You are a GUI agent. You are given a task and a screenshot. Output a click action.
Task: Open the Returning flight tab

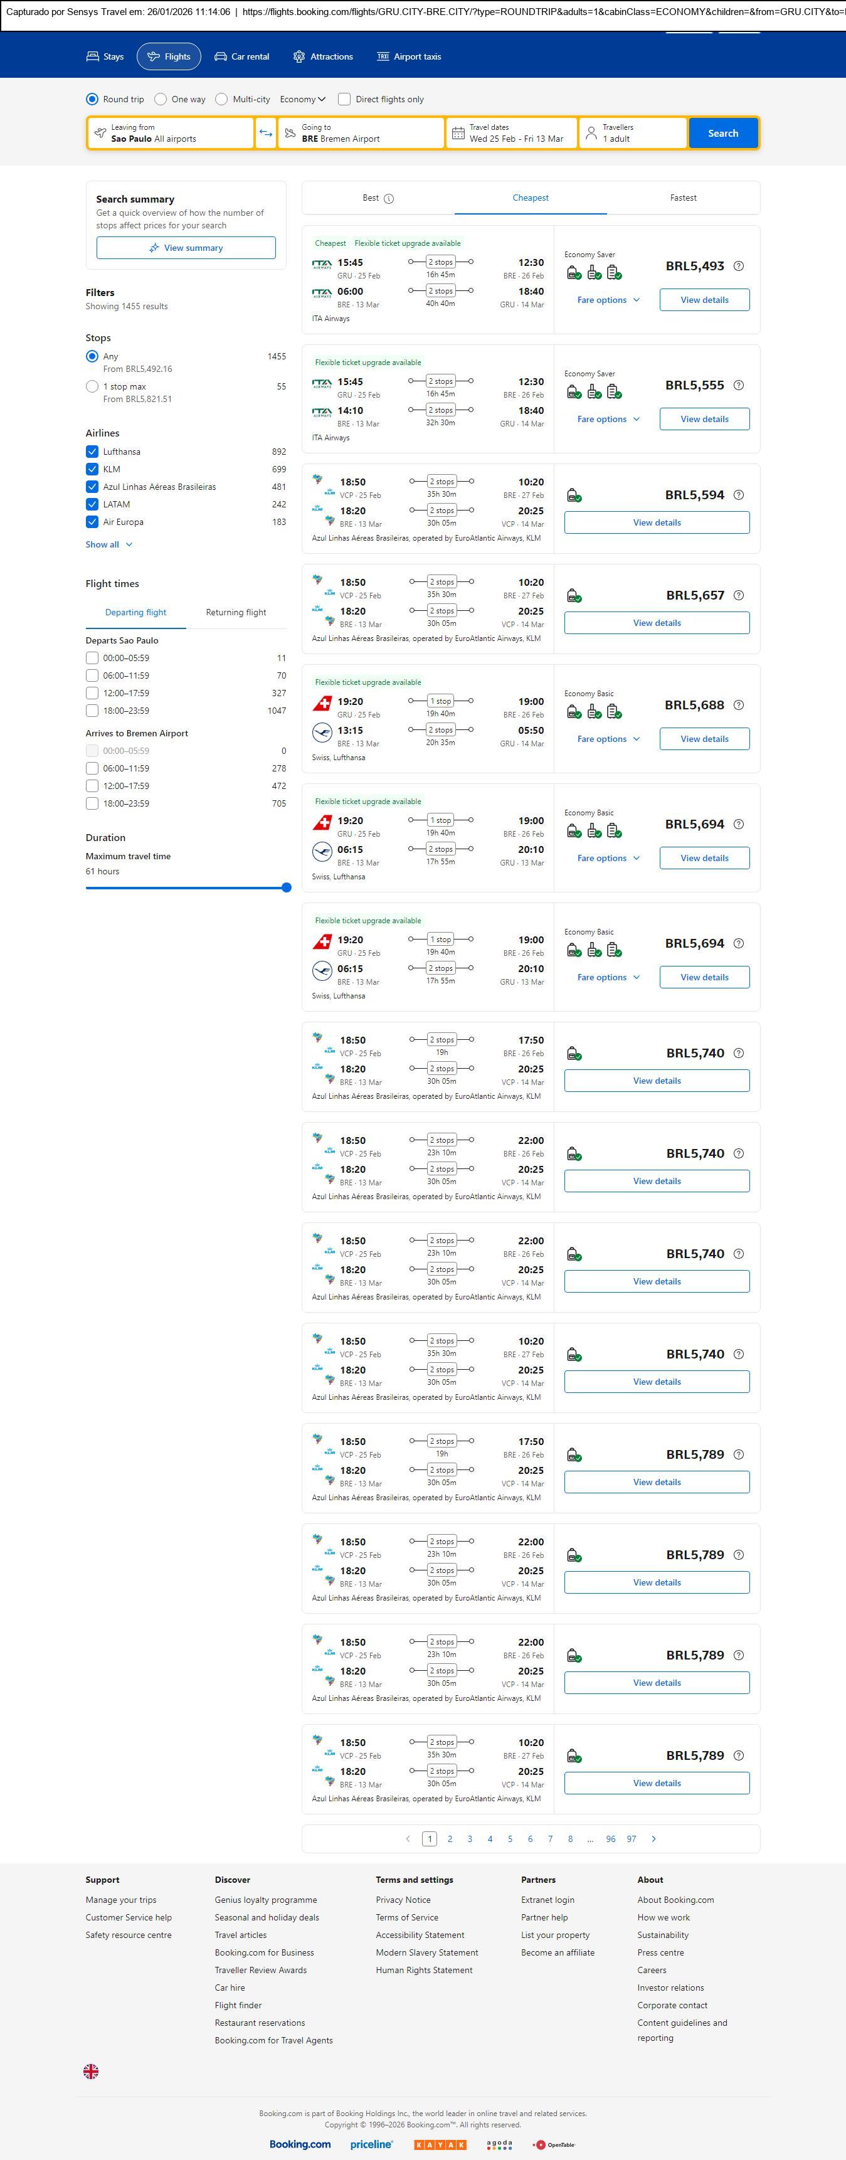(236, 612)
